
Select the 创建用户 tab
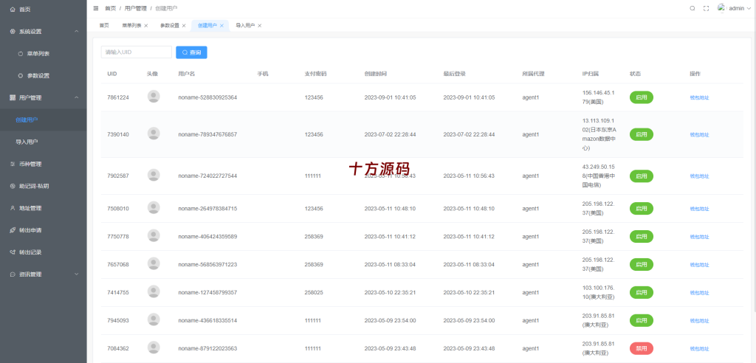[x=207, y=26]
